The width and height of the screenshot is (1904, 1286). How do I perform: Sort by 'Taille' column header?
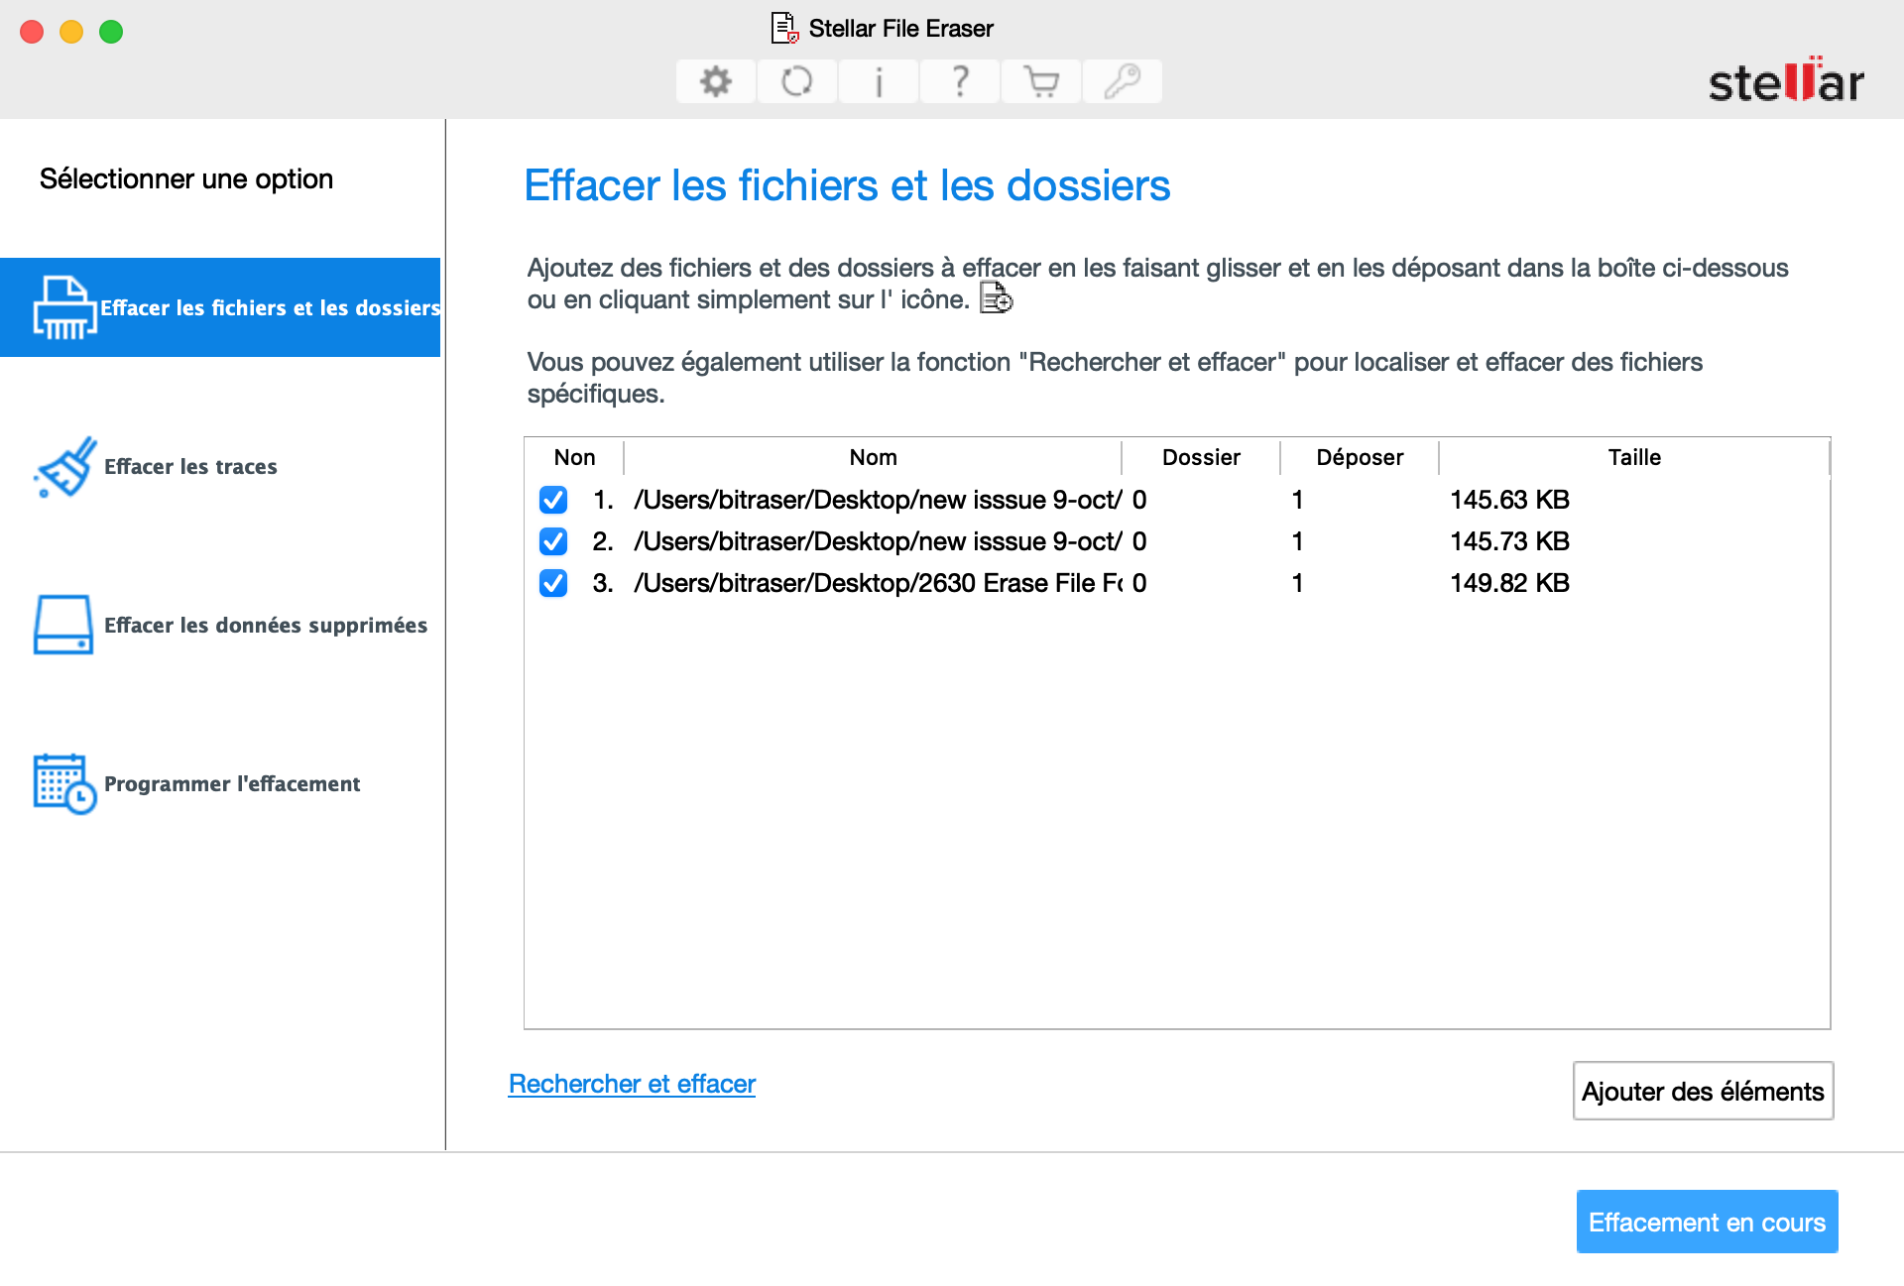tap(1634, 457)
